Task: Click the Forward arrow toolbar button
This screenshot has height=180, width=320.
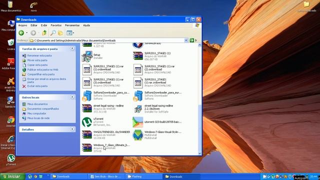Action: (x=33, y=33)
